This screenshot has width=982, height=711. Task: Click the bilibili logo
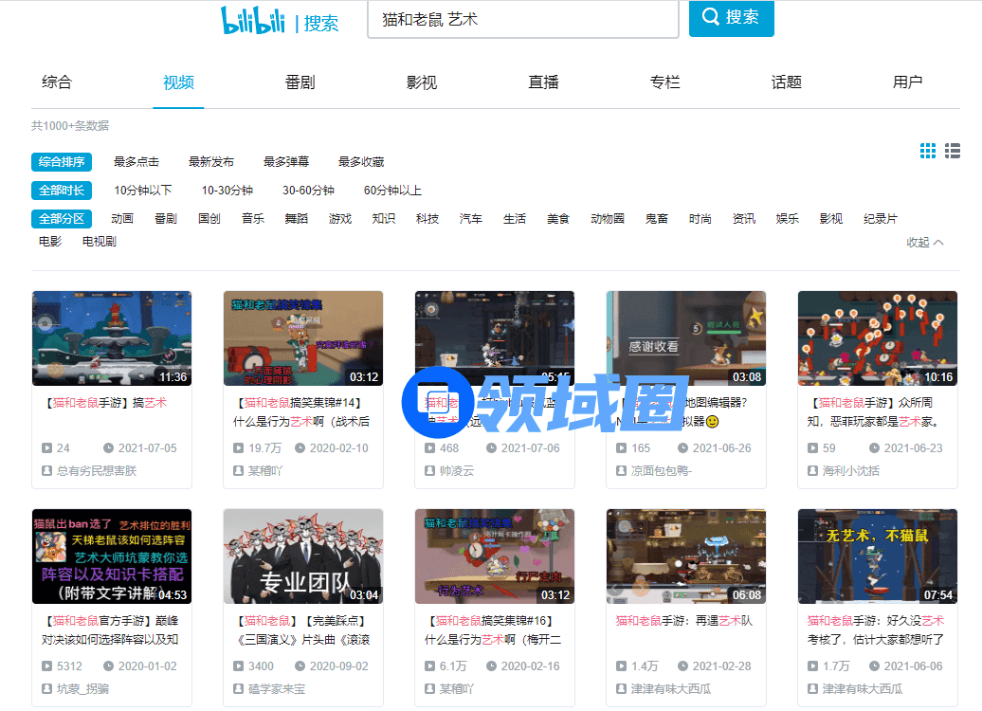pos(253,20)
